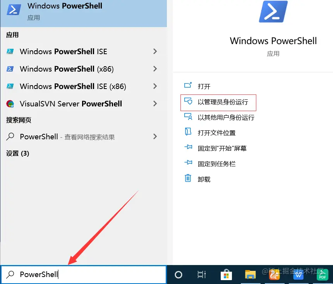The height and width of the screenshot is (284, 333).
Task: Click the magnifier icon in the search box
Action: click(10, 274)
